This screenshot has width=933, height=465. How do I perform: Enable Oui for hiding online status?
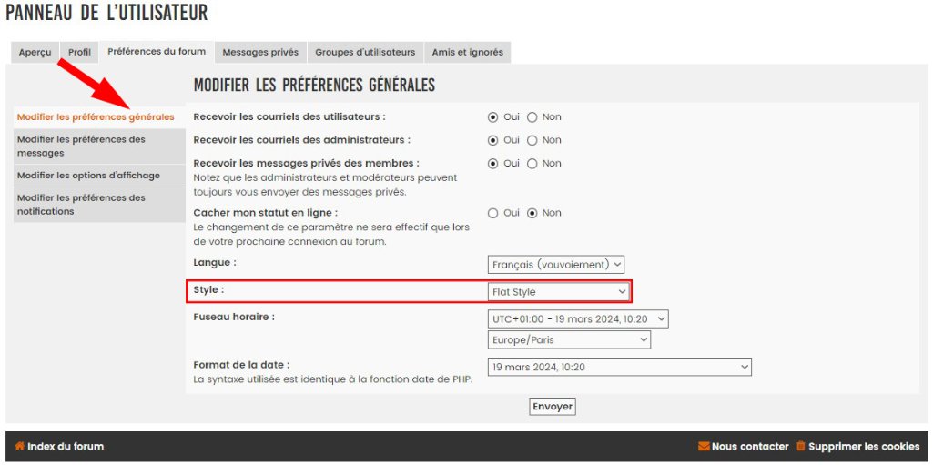click(493, 214)
